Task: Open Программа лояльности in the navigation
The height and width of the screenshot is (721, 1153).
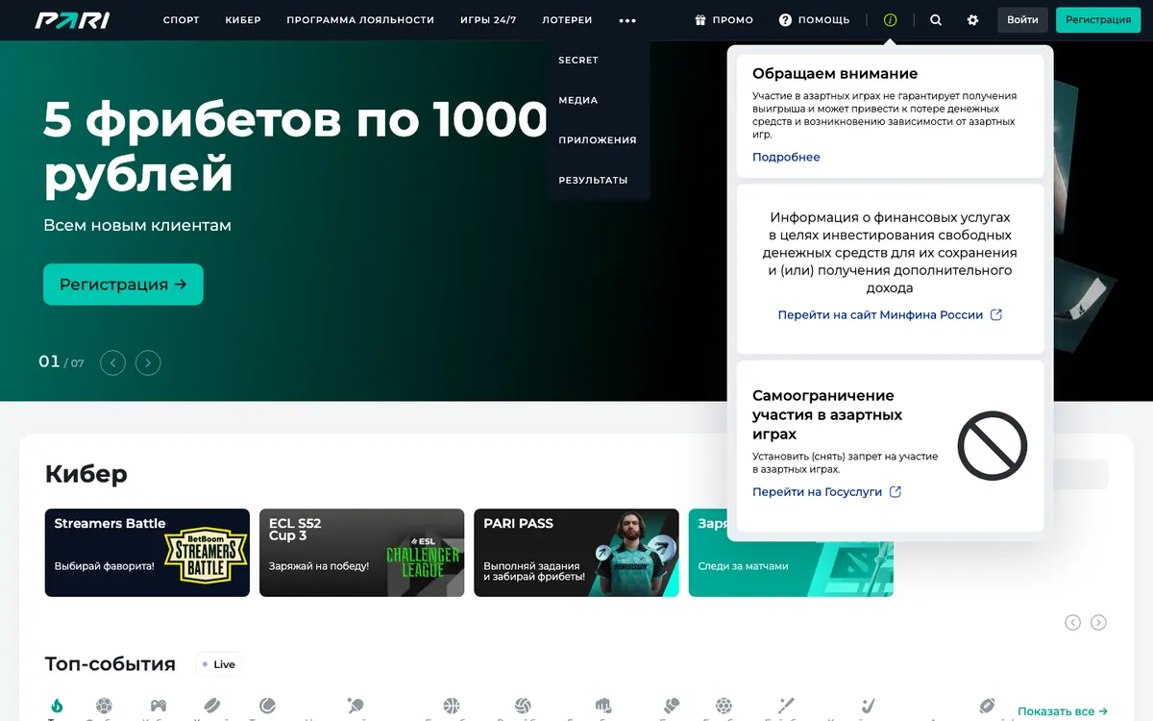Action: 360,20
